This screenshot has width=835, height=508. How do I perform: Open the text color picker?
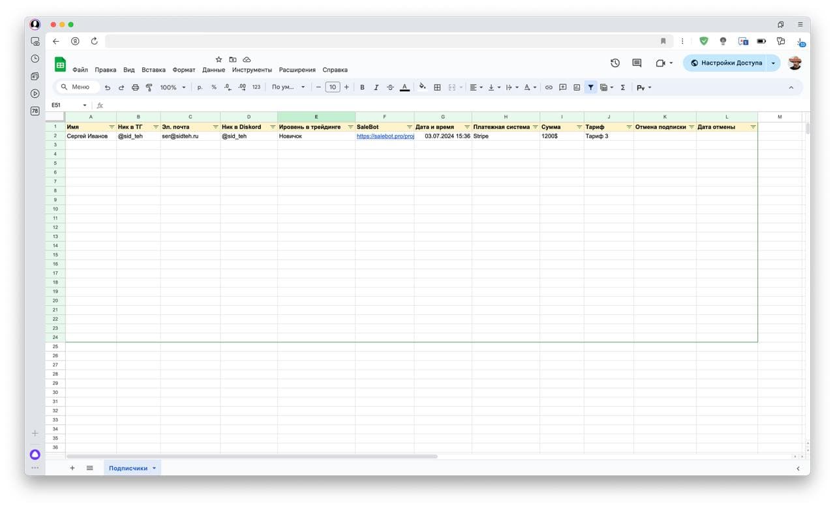coord(404,87)
